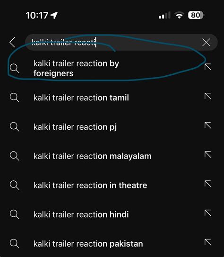224x257 pixels.
Task: Pick 'kalki trailer reaction in theatre'
Action: (x=90, y=185)
